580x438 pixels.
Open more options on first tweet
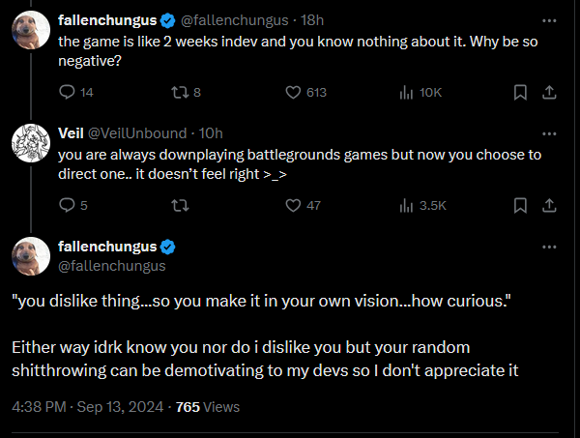pos(550,19)
